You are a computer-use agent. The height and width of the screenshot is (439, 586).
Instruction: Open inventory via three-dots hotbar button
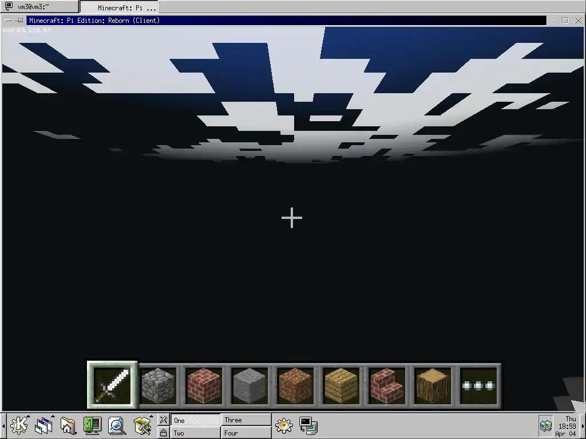pyautogui.click(x=478, y=386)
